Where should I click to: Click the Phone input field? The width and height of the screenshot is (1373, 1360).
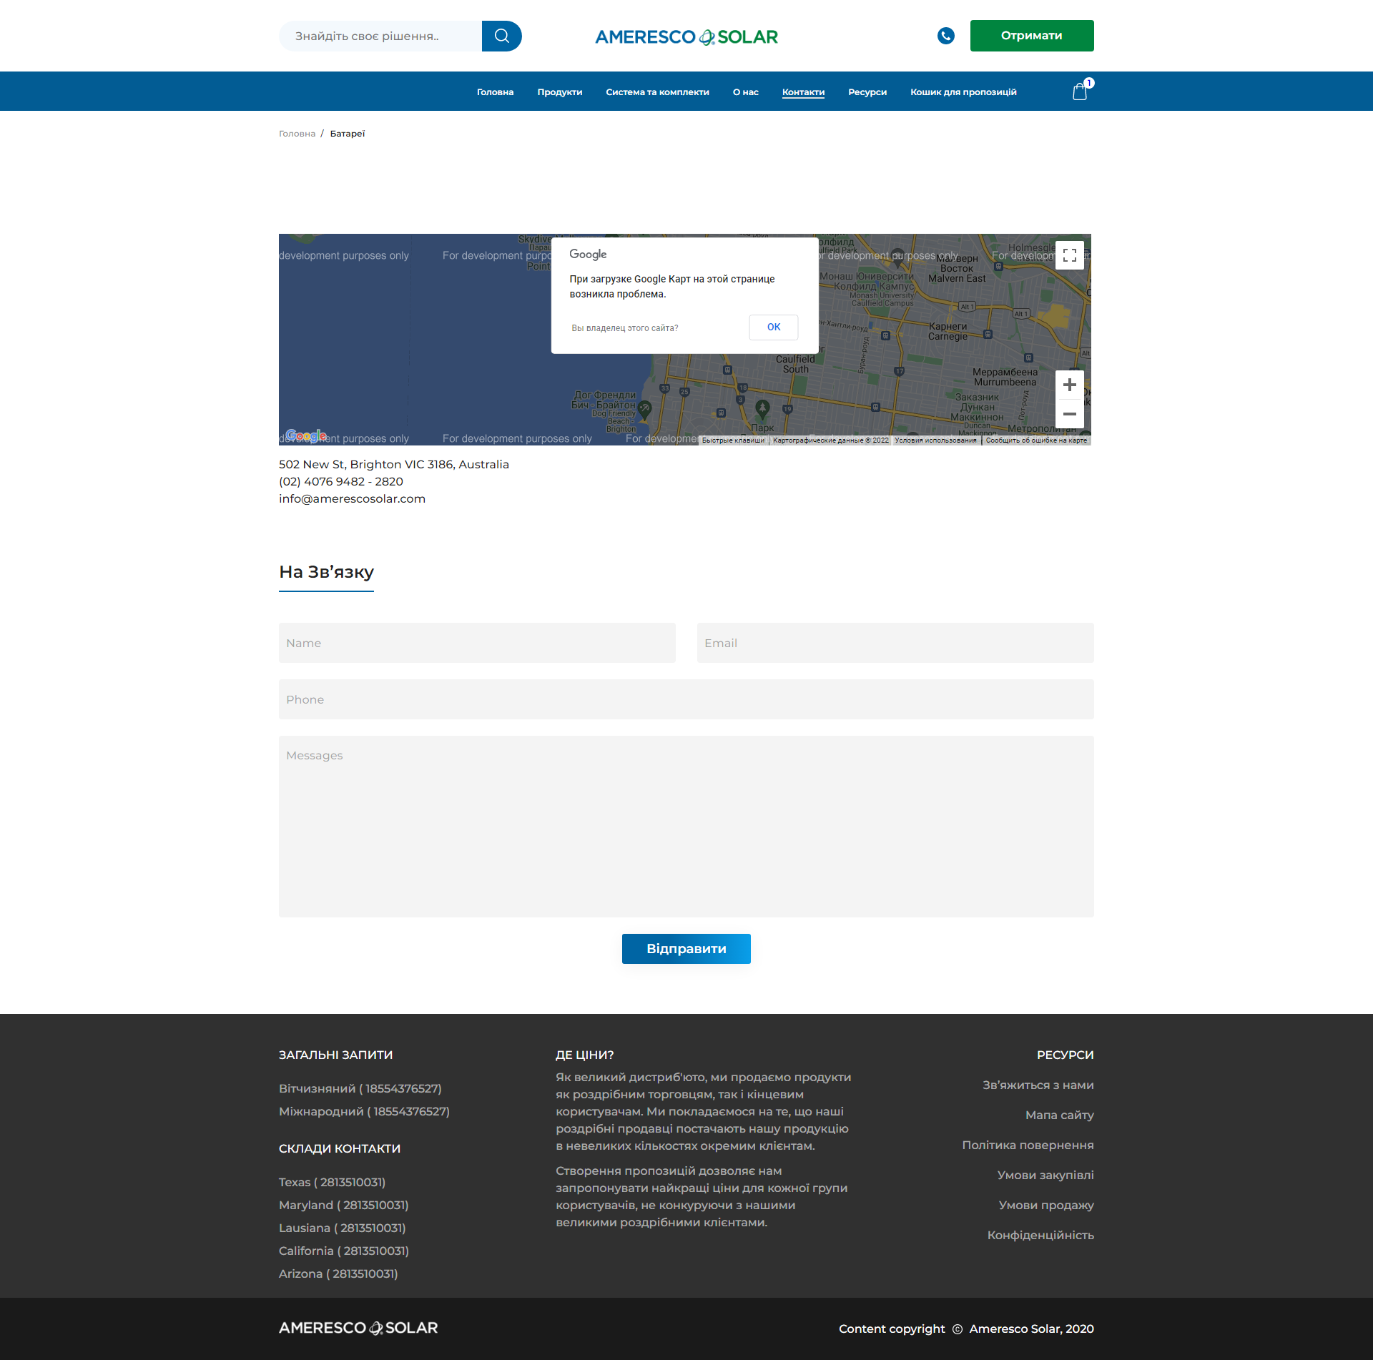click(686, 699)
